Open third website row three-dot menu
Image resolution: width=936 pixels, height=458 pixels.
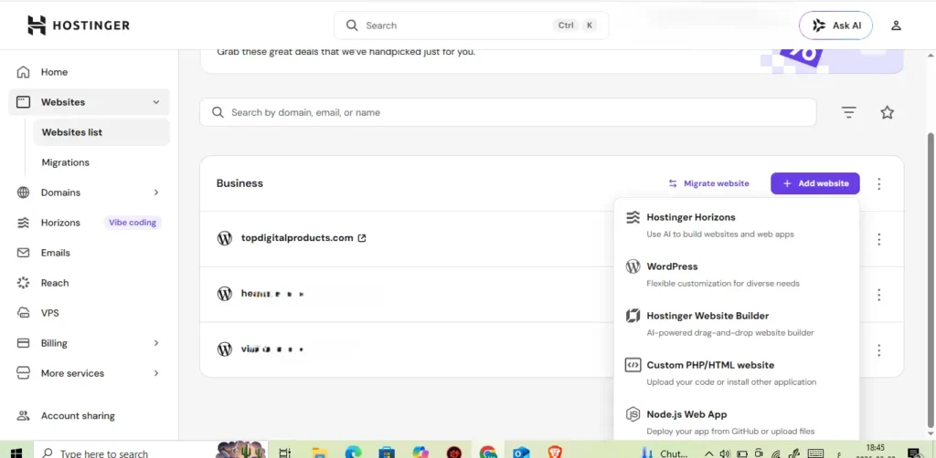click(x=878, y=350)
